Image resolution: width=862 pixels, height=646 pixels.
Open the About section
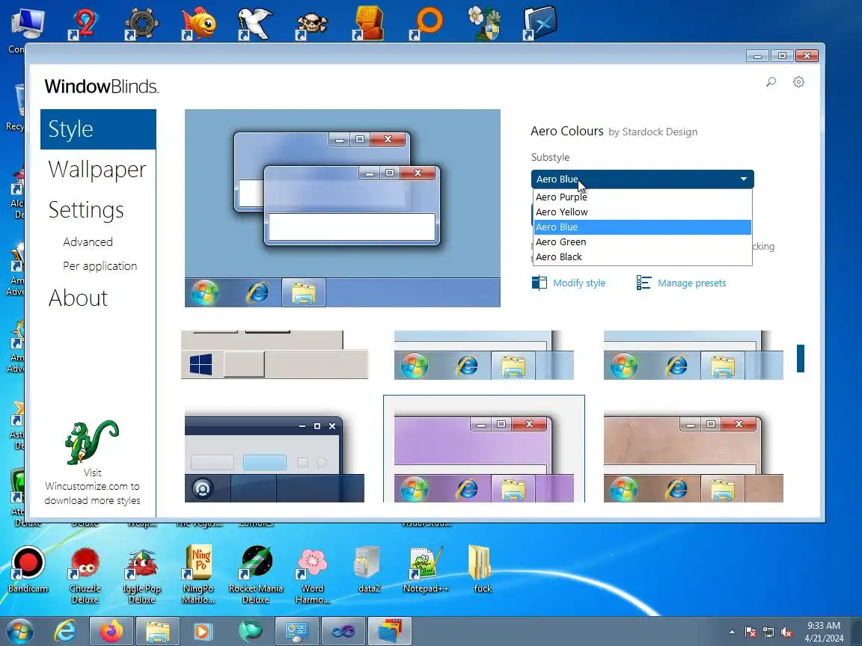click(78, 298)
